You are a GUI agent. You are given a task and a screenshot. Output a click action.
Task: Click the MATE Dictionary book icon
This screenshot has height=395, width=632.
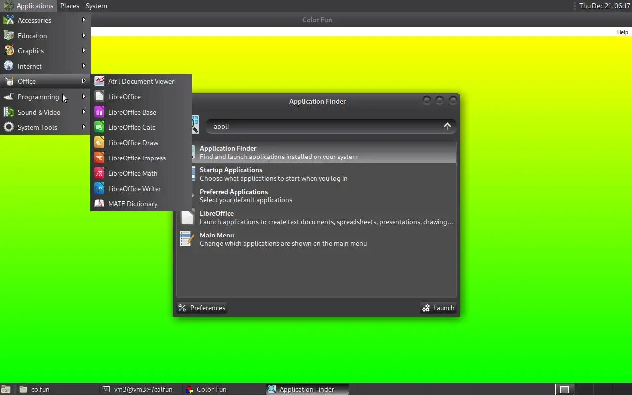point(99,204)
